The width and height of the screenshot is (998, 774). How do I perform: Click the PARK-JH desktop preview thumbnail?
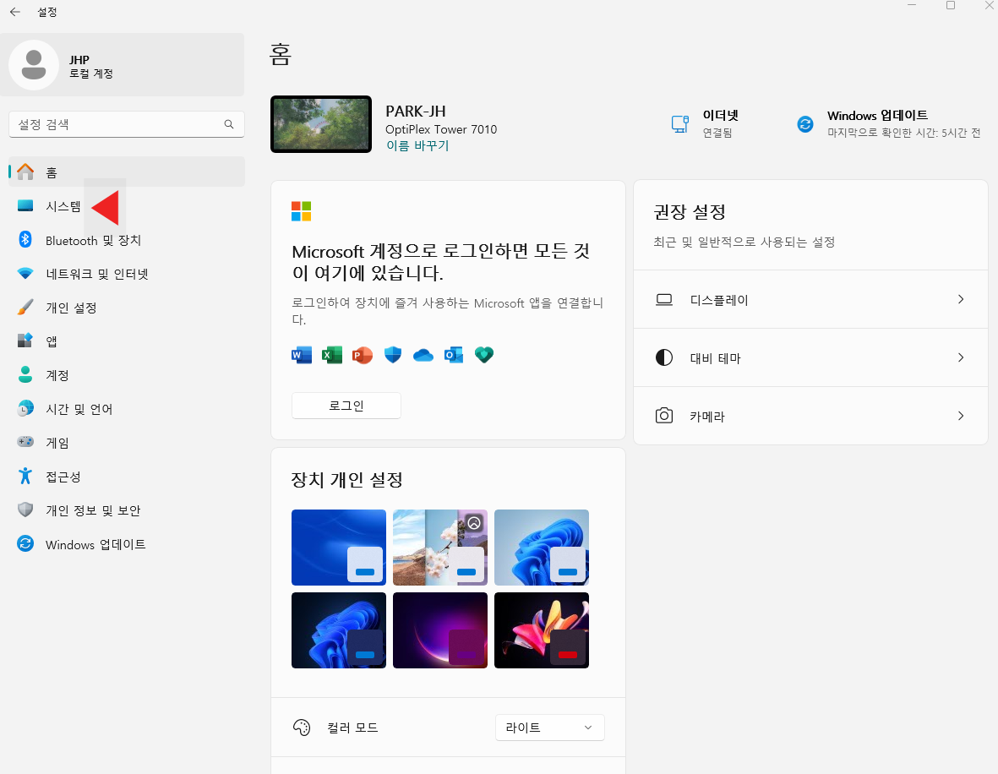[x=321, y=124]
